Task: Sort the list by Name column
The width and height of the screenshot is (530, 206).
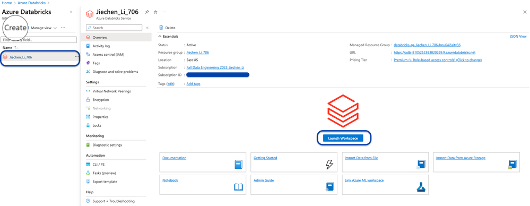Action: coord(11,48)
